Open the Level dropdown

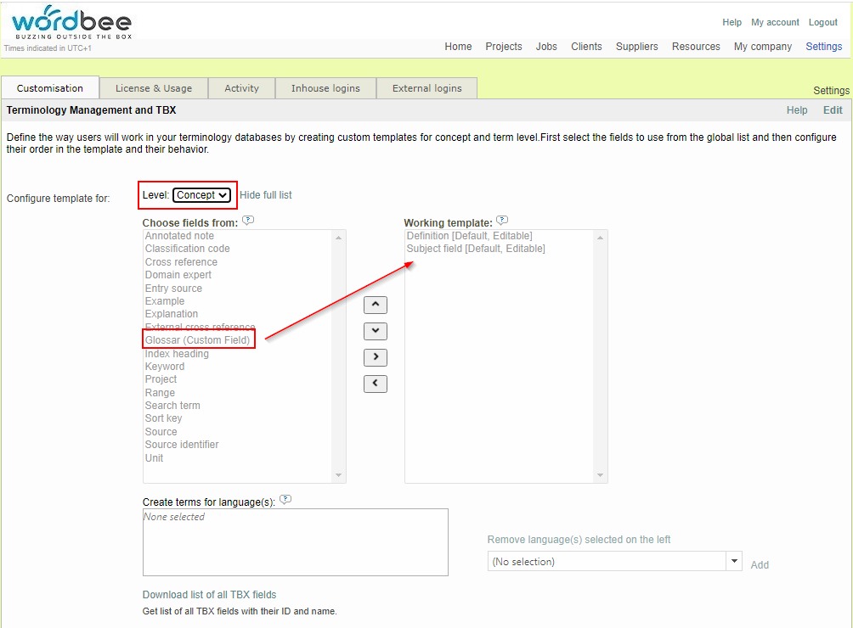click(x=201, y=195)
